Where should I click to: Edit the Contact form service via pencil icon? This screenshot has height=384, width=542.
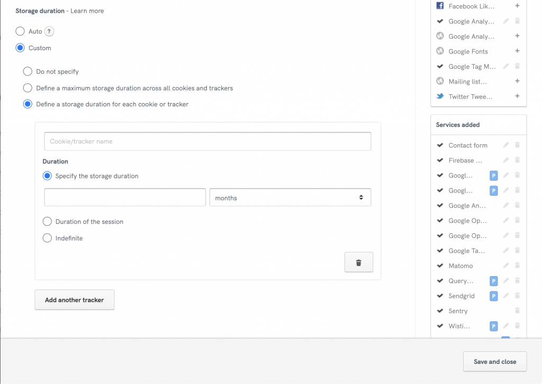[x=506, y=145]
